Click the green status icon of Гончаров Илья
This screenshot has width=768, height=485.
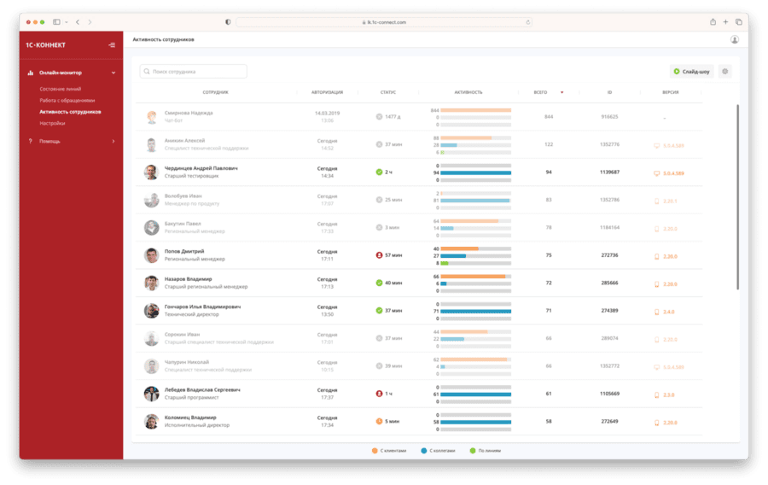tap(379, 311)
